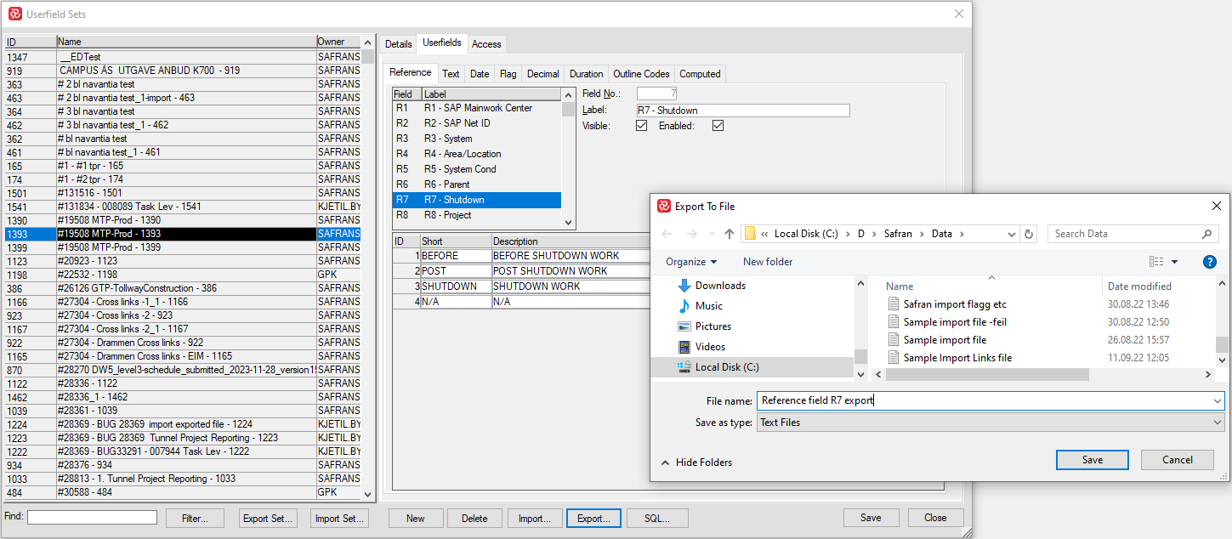Select the BEFORE SHUTDOWN WORK description cell

pyautogui.click(x=570, y=256)
